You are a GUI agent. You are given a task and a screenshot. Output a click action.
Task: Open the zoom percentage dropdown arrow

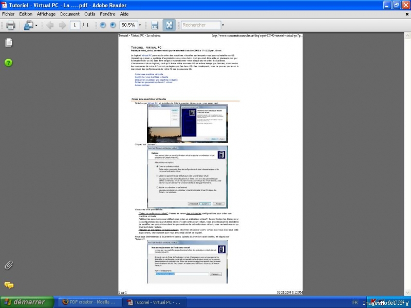[140, 25]
